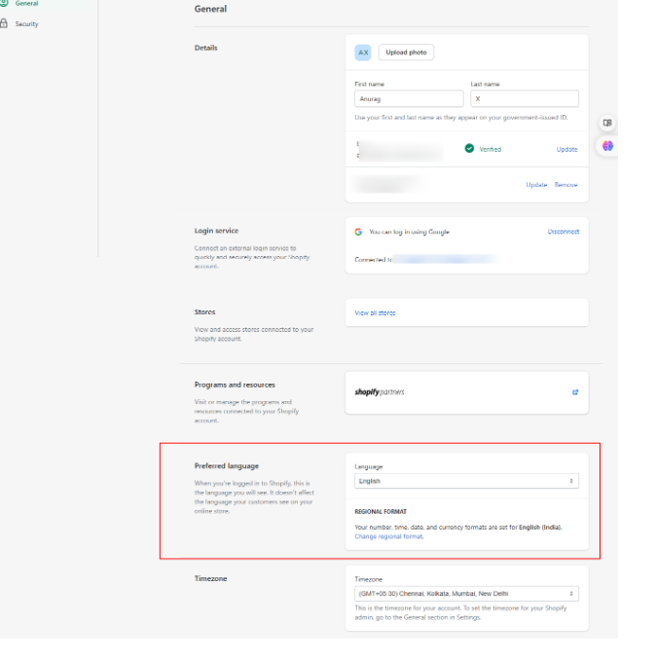Click Update next to Verified email
The height and width of the screenshot is (660, 656).
tap(566, 149)
